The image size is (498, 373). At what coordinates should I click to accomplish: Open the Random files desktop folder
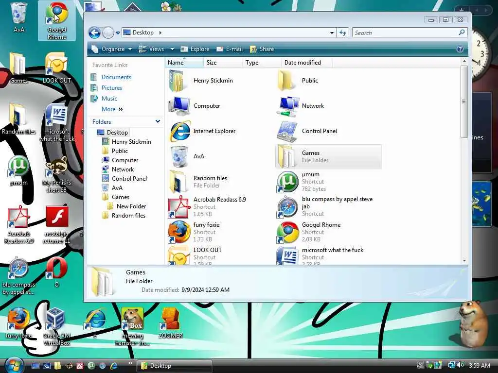pyautogui.click(x=18, y=119)
